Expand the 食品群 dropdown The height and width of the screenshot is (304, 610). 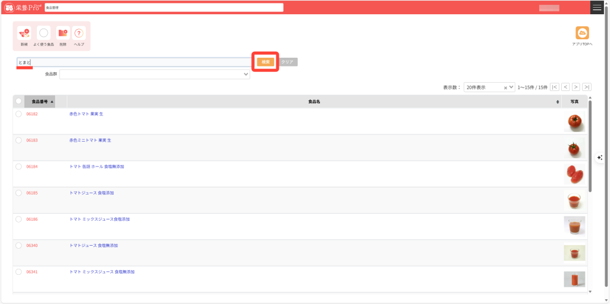click(155, 74)
